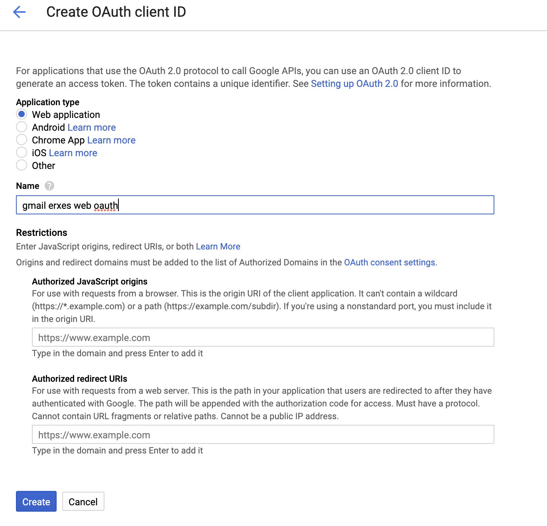Open the OAuth consent settings link

tap(389, 263)
